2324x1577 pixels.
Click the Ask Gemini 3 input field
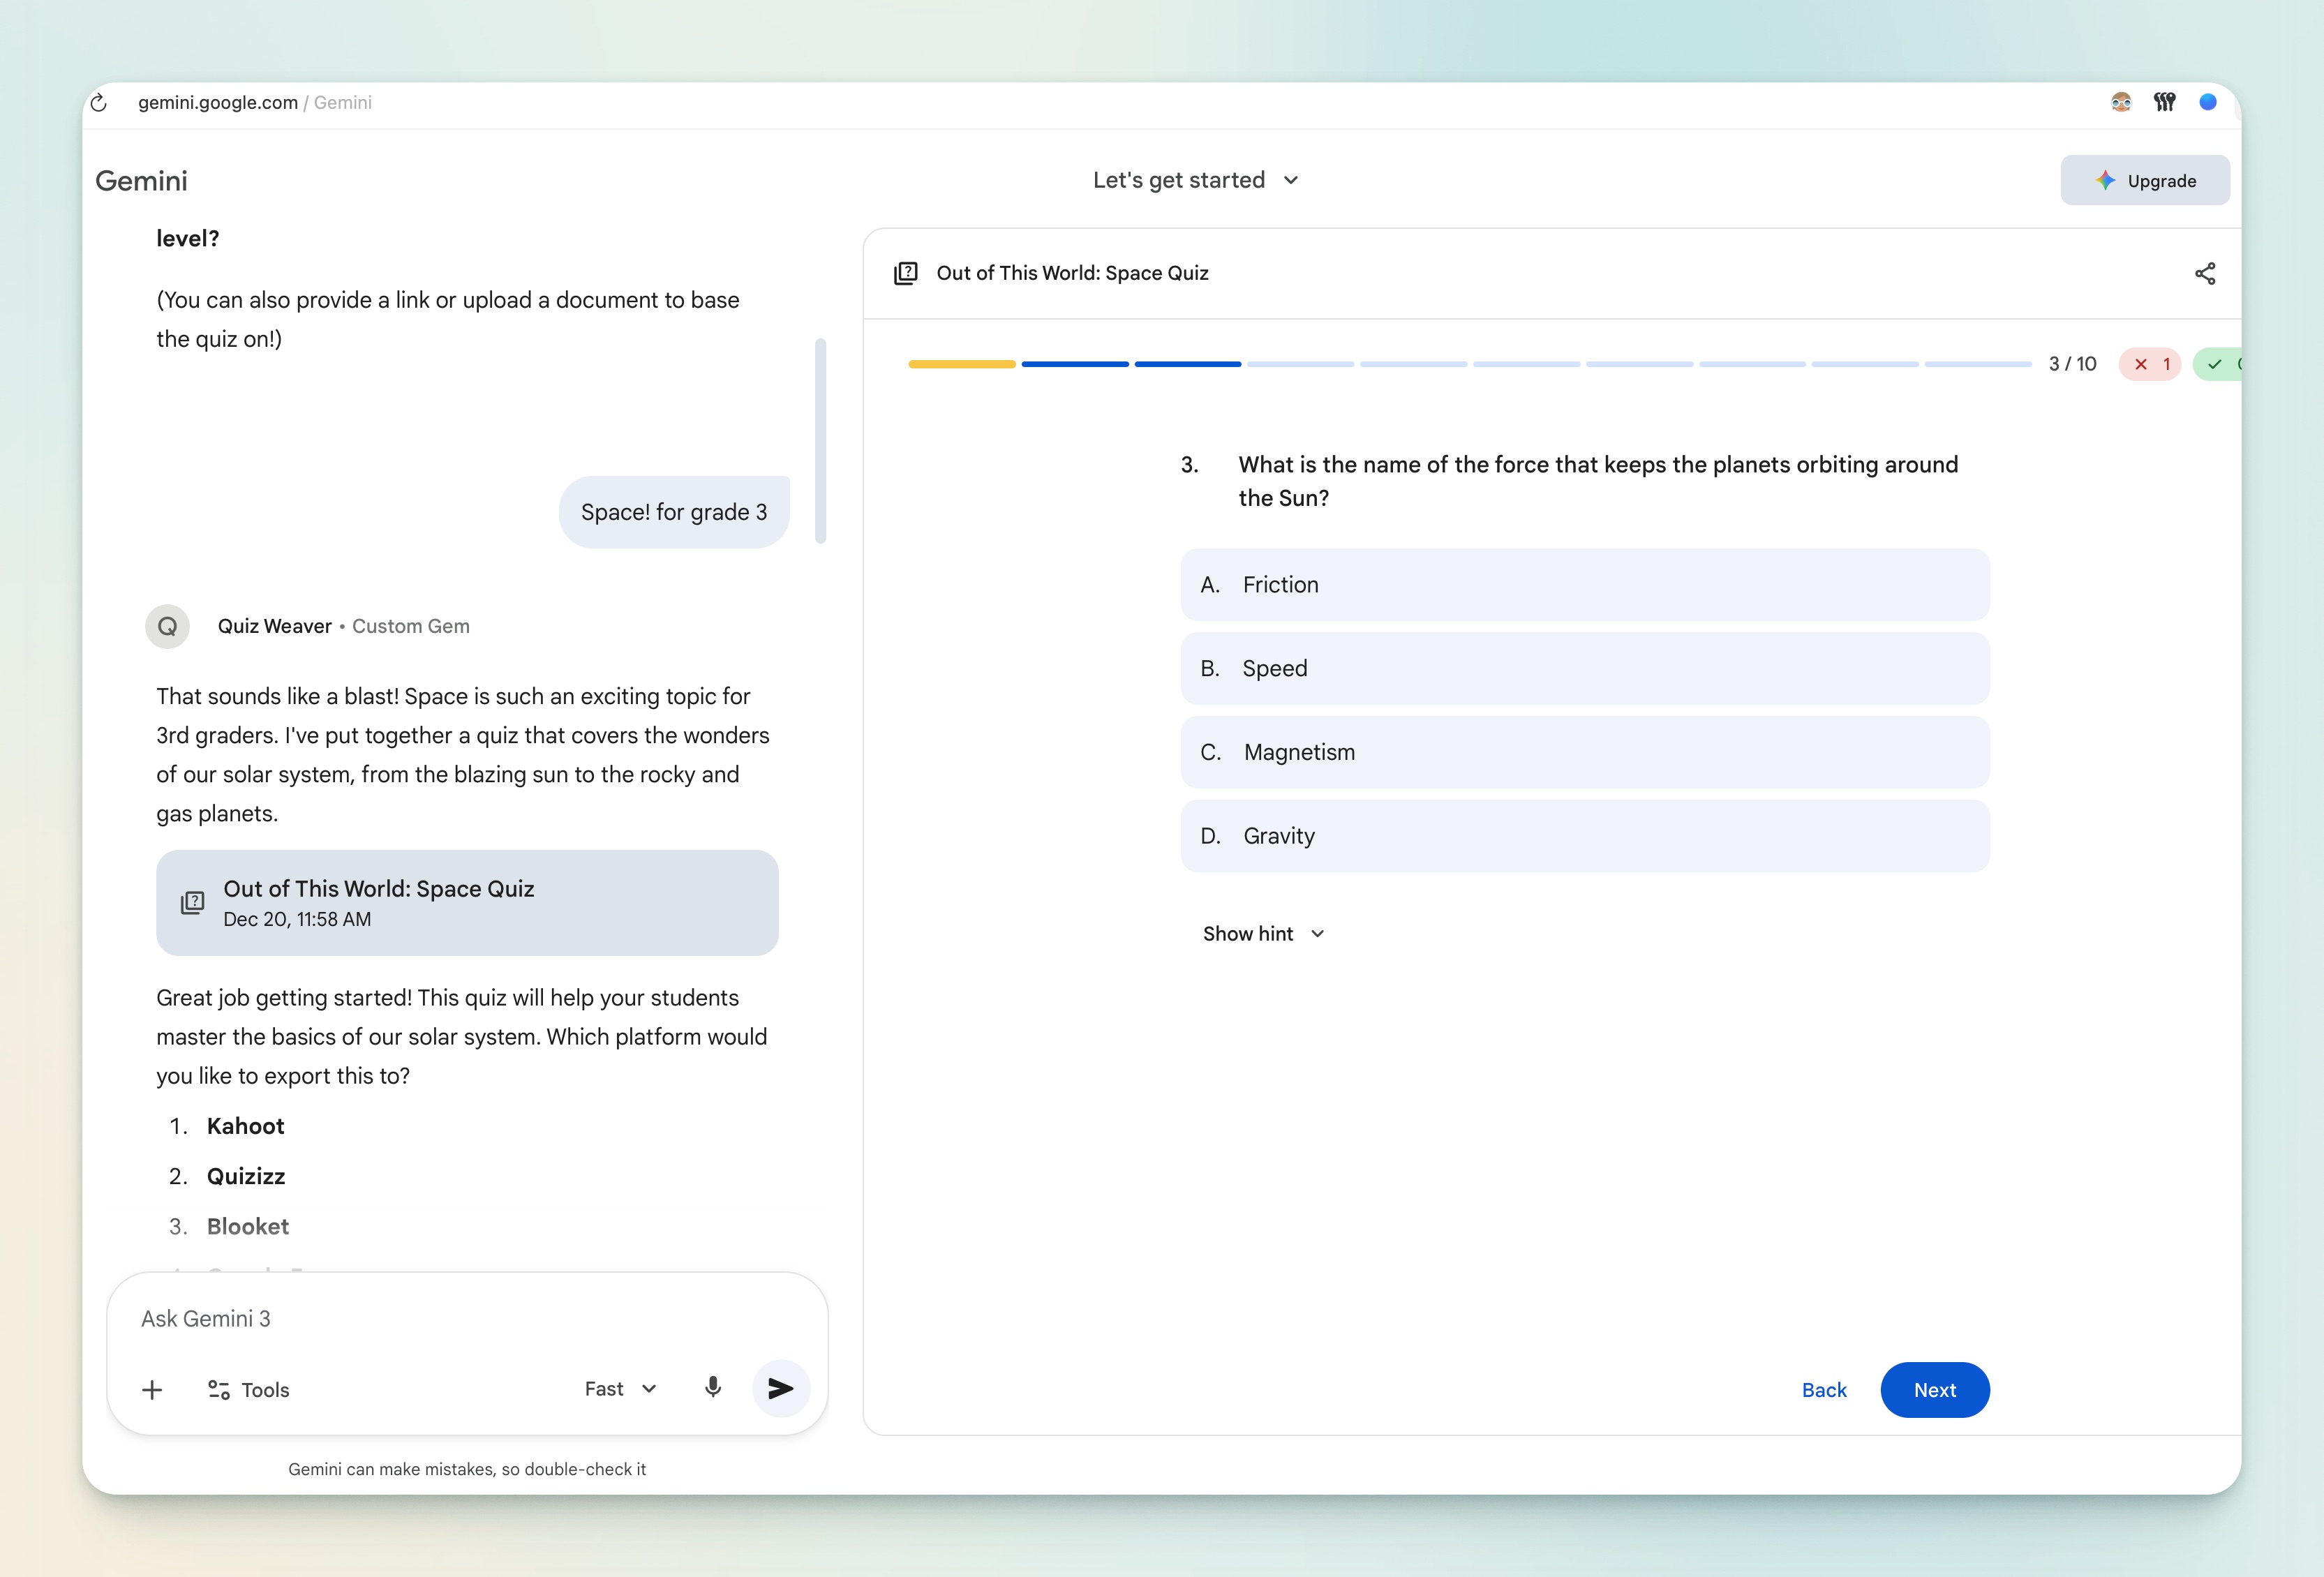tap(466, 1318)
